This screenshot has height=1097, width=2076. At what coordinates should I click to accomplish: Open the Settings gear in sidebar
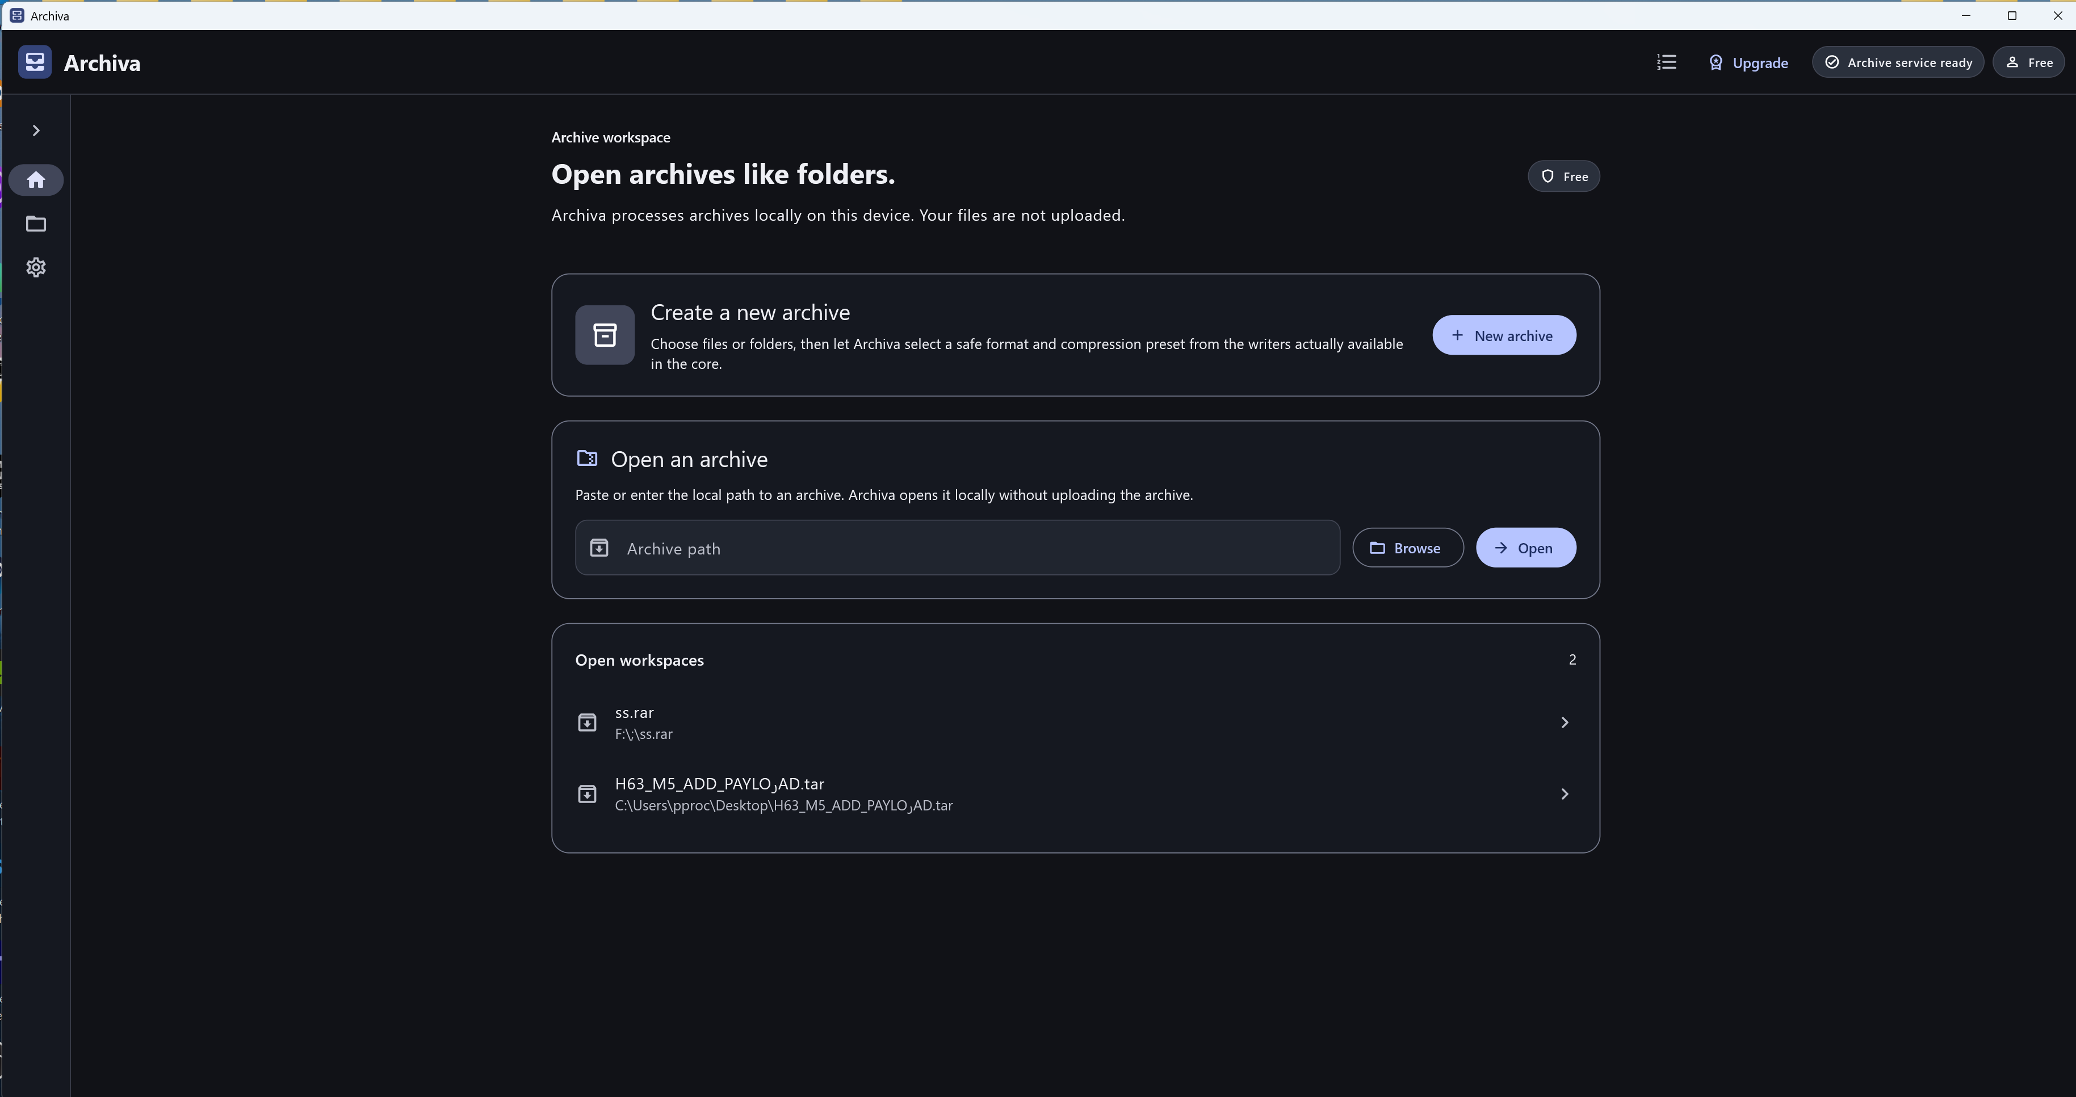click(x=35, y=267)
